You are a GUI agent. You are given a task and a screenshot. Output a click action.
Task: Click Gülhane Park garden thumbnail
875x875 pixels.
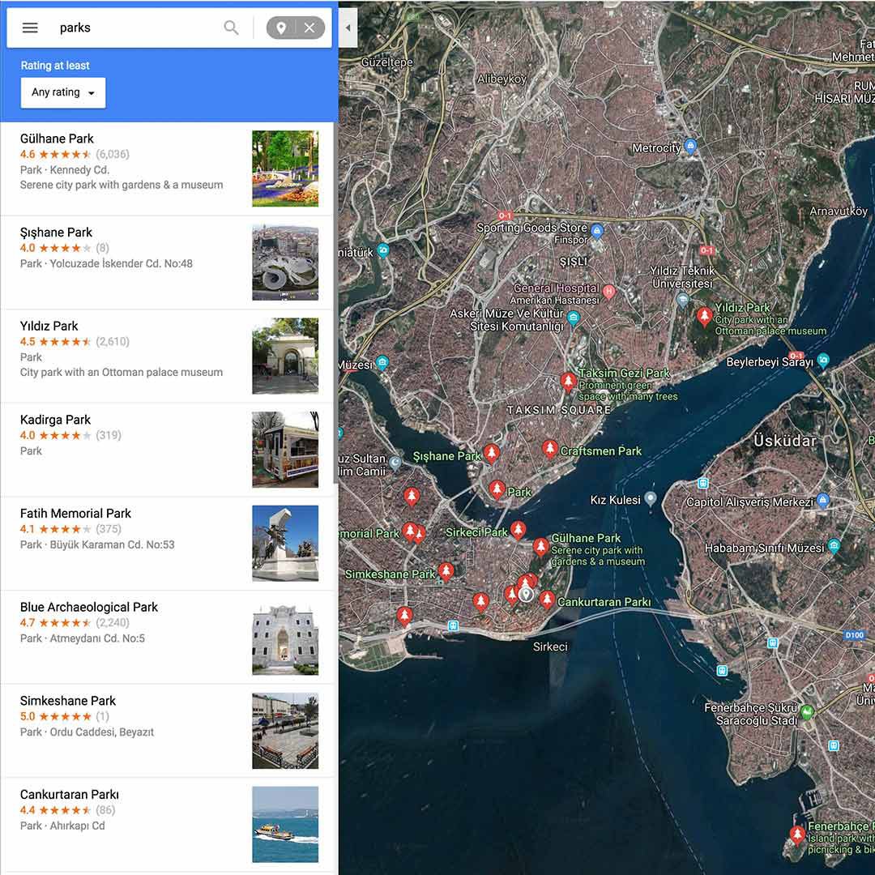pyautogui.click(x=285, y=169)
